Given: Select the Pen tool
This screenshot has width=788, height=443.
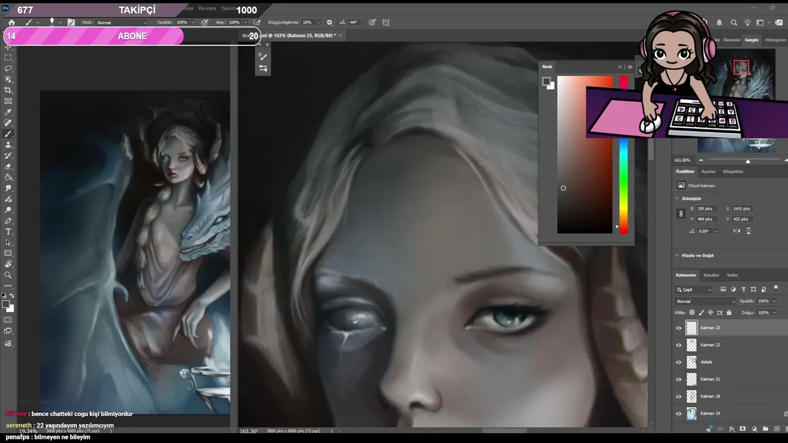Looking at the screenshot, I should point(8,221).
